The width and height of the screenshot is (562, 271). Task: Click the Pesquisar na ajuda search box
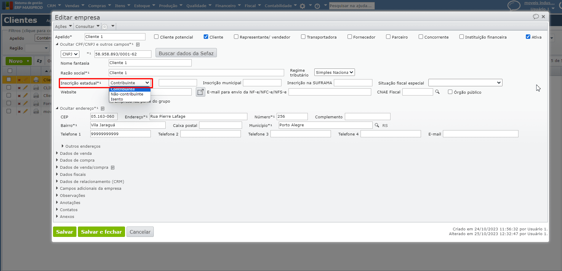point(352,6)
